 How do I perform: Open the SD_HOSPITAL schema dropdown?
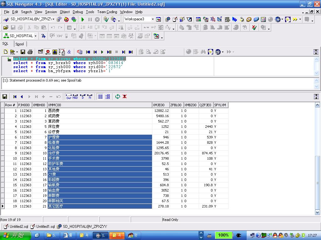[x=35, y=36]
